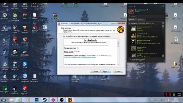Click Steam friends list scrollbar down arrow
This screenshot has width=183, height=103.
(x=163, y=56)
